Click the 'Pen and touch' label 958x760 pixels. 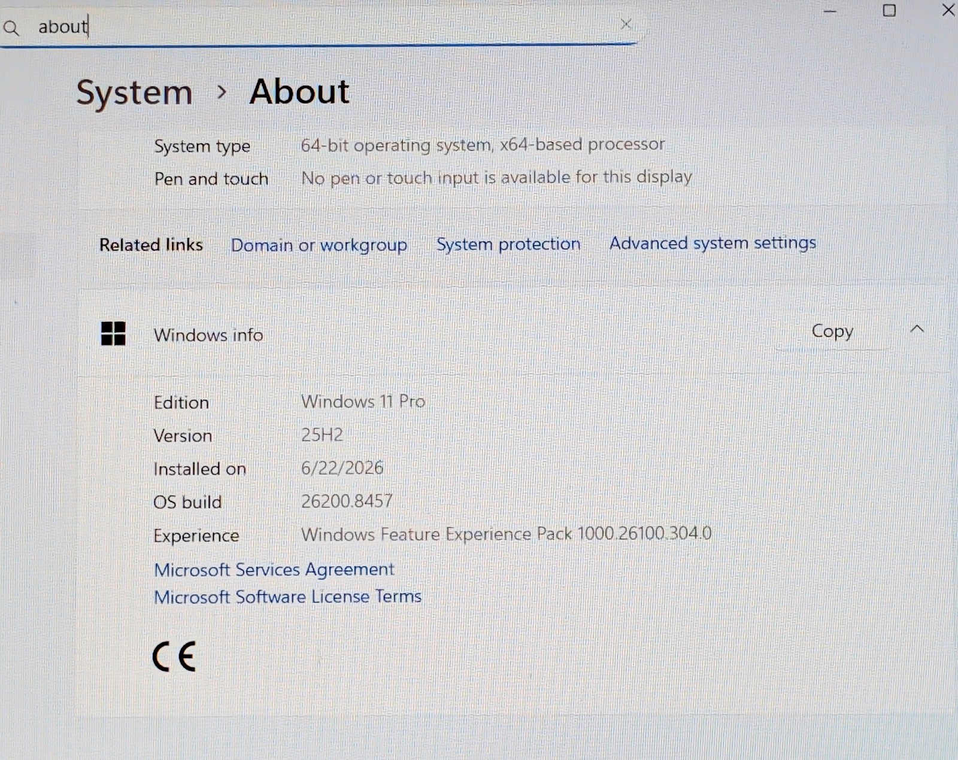211,179
